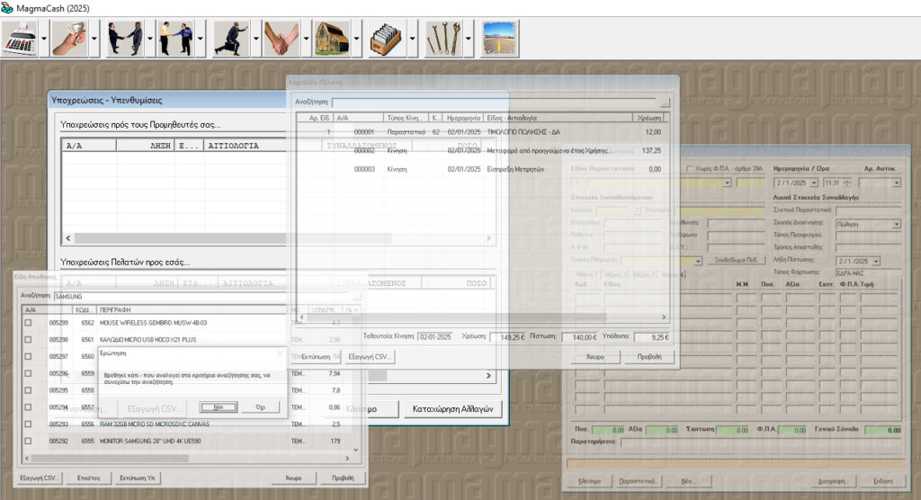Click the close-up handshake toolbar icon
The width and height of the screenshot is (921, 500).
pos(282,39)
